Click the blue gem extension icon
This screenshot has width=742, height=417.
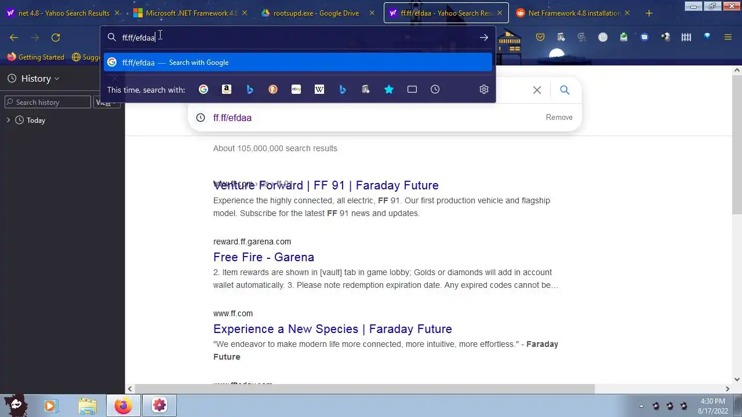pos(707,37)
